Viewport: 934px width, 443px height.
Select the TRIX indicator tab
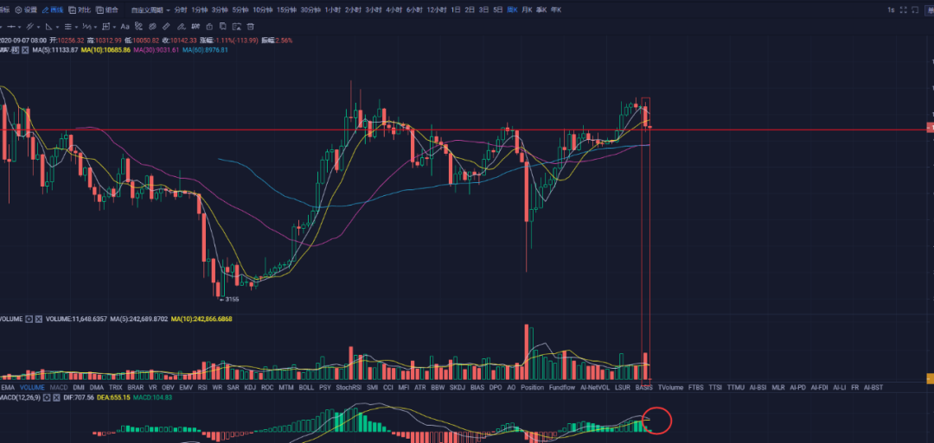tap(116, 387)
